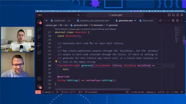Click the synchronize changes icon beside master
This screenshot has height=104, width=186.
(x=53, y=92)
